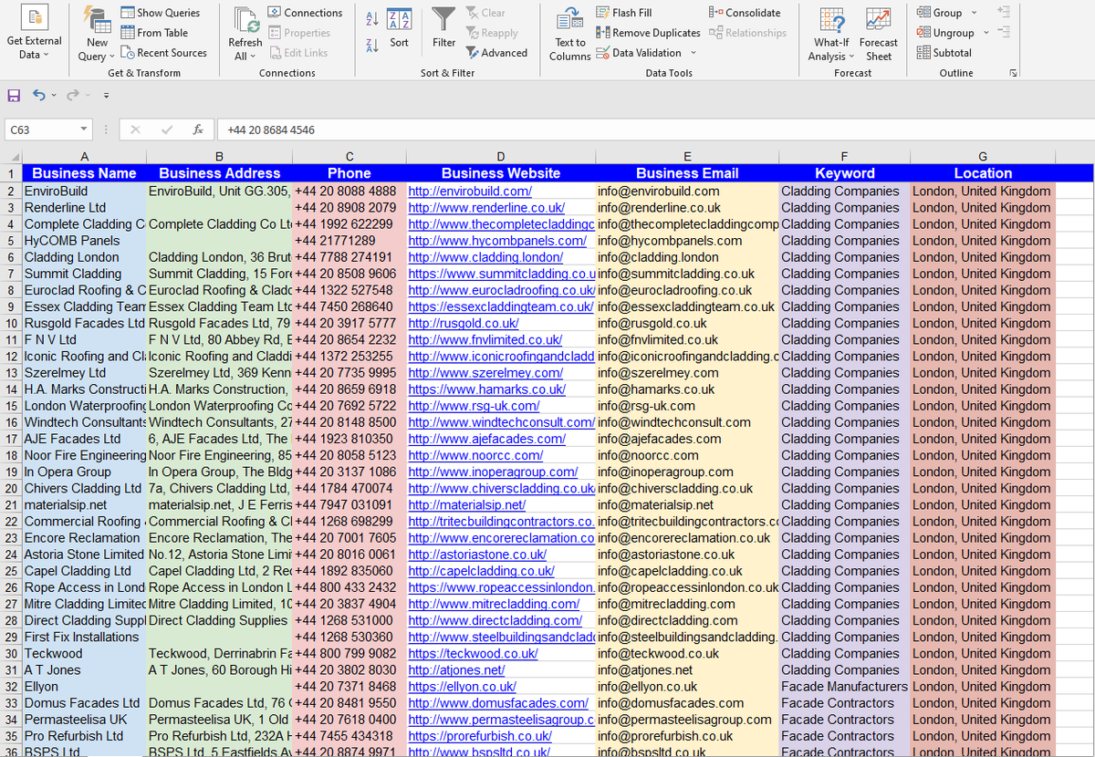Select Facade Manufacturers keyword cell

point(845,686)
